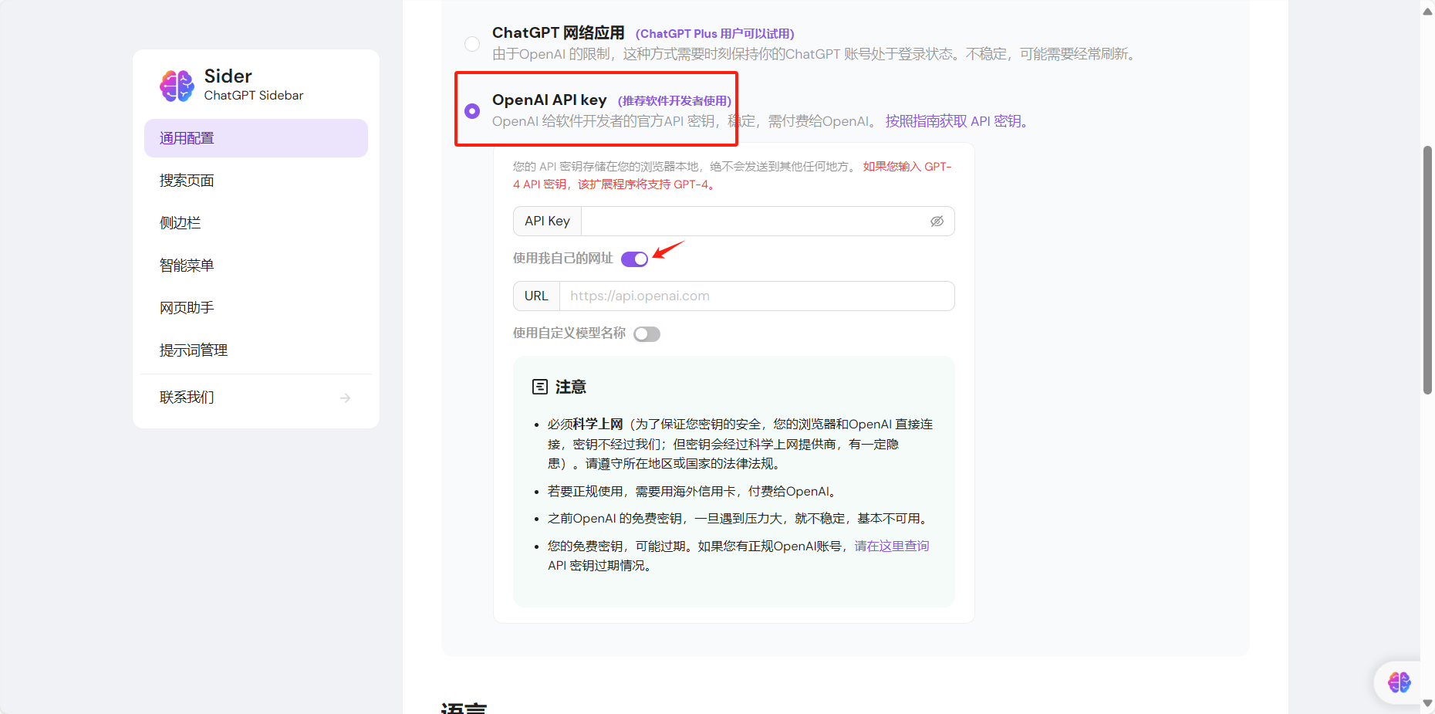Click the 注意 note icon
1435x714 pixels.
coord(540,387)
